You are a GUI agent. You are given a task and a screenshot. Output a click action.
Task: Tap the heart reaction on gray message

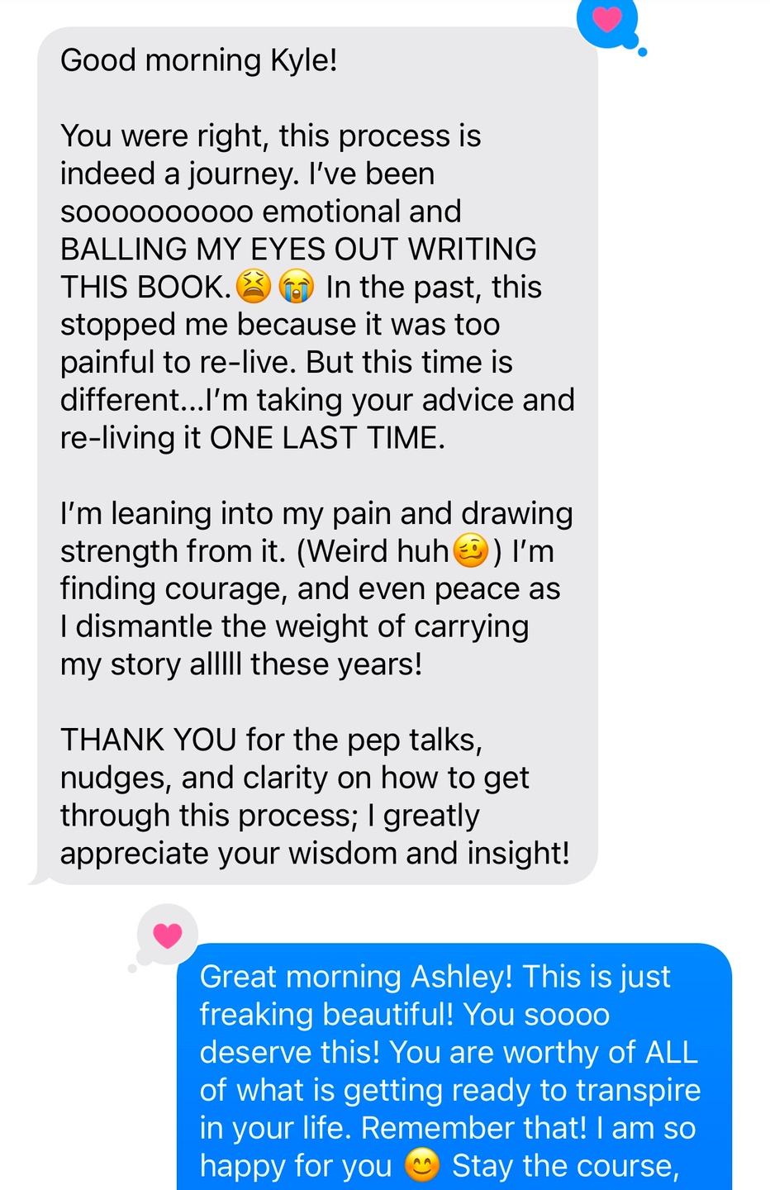(607, 19)
